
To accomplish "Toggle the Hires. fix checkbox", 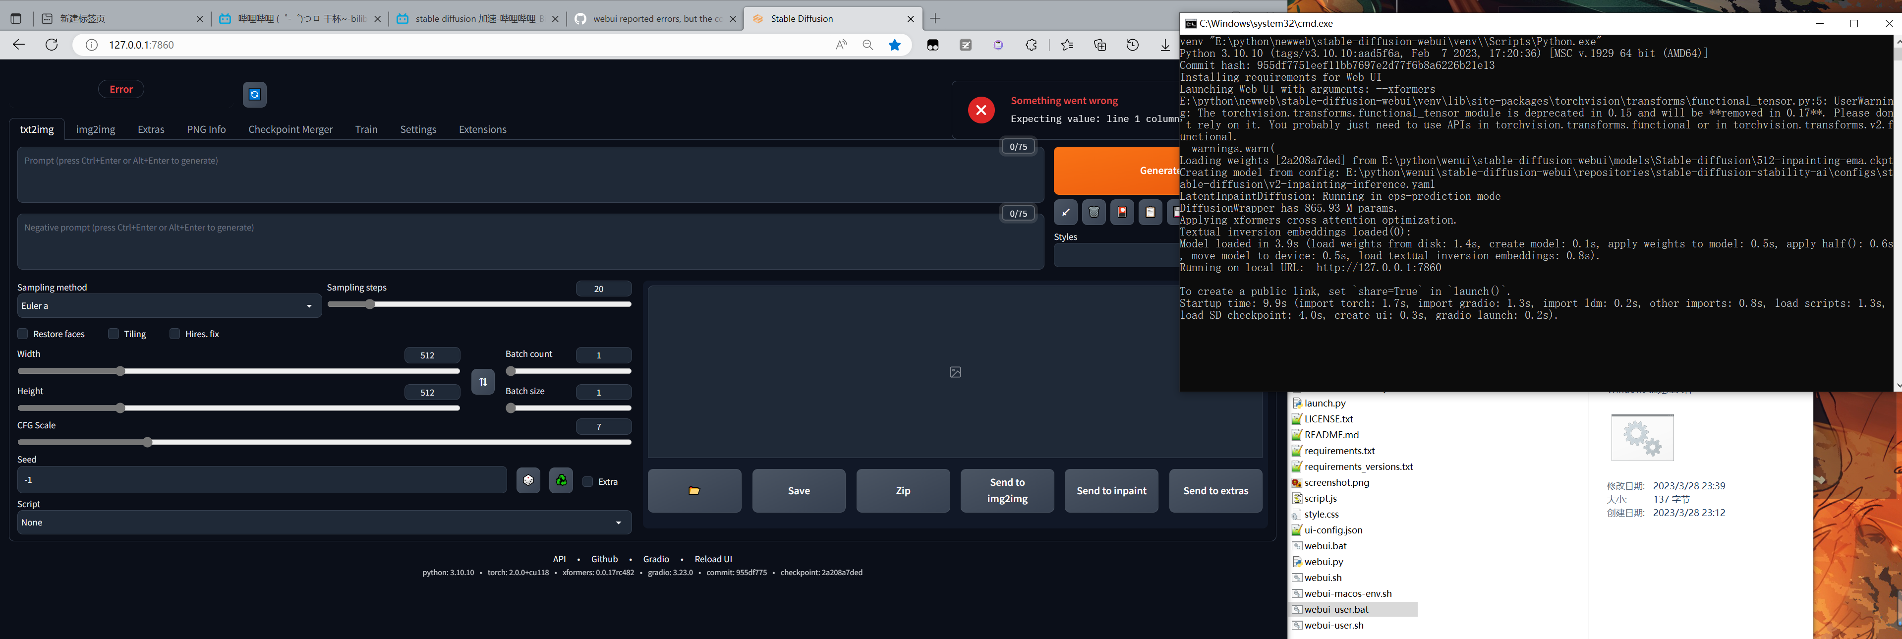I will tap(175, 334).
